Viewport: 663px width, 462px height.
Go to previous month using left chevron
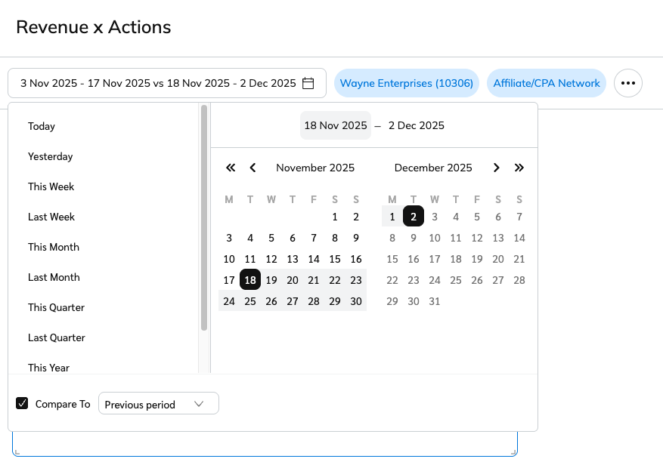point(252,168)
